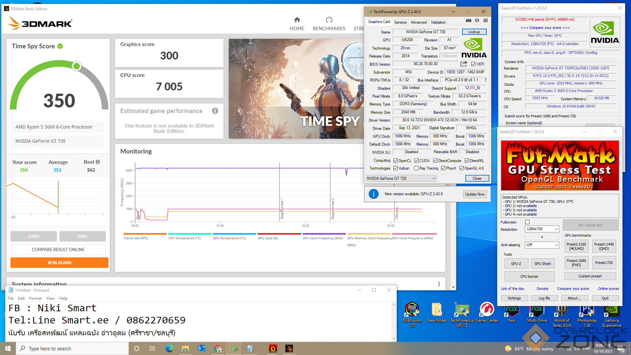Viewport: 631px width, 355px height.
Task: Click the info icon next to Best score
Action: tap(98, 162)
